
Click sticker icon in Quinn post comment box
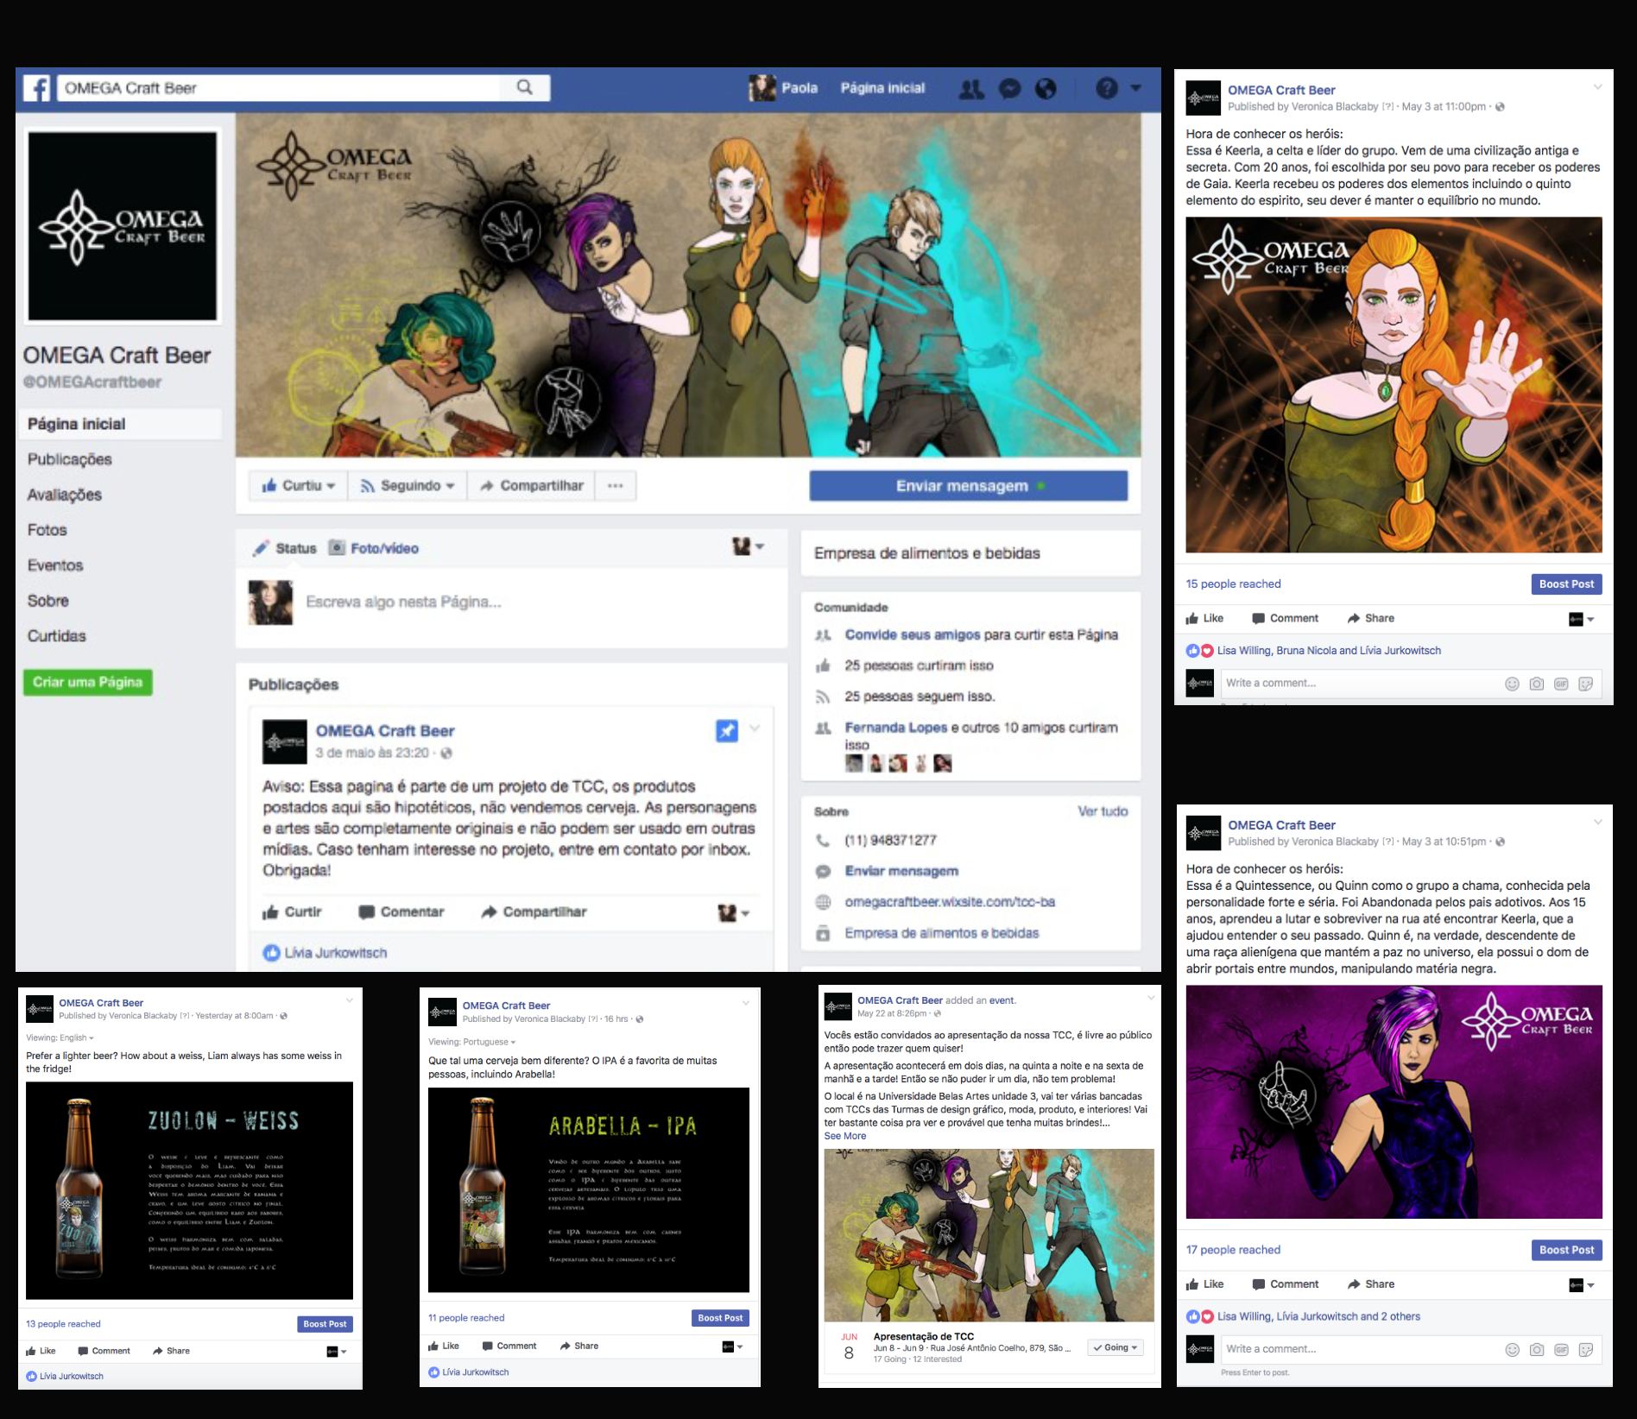(1586, 1350)
